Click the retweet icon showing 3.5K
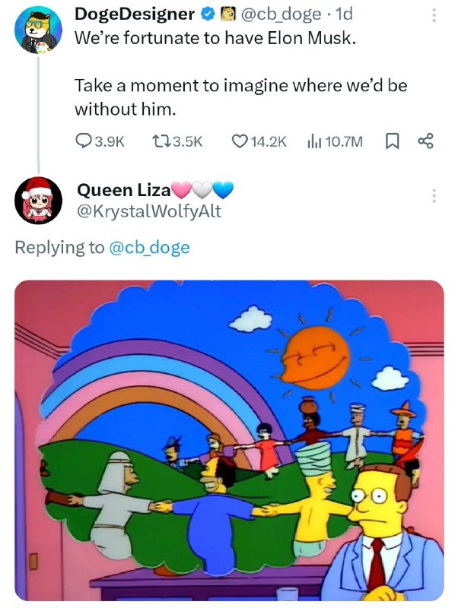 click(159, 141)
